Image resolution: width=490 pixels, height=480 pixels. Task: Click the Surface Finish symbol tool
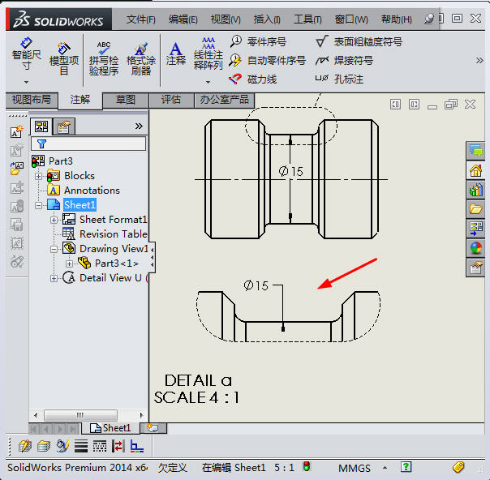(358, 41)
